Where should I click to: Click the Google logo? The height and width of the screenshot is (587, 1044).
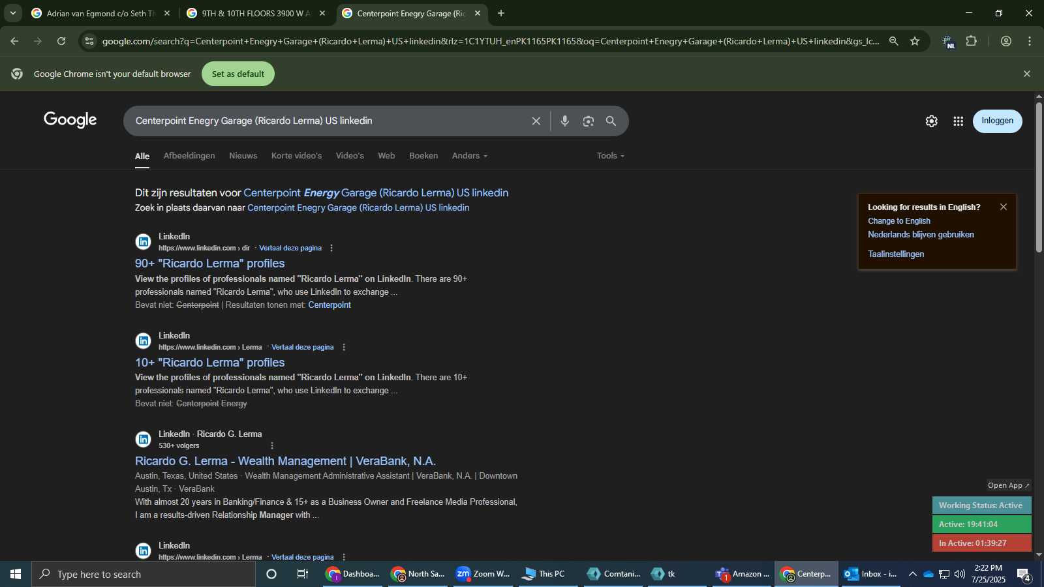[70, 120]
